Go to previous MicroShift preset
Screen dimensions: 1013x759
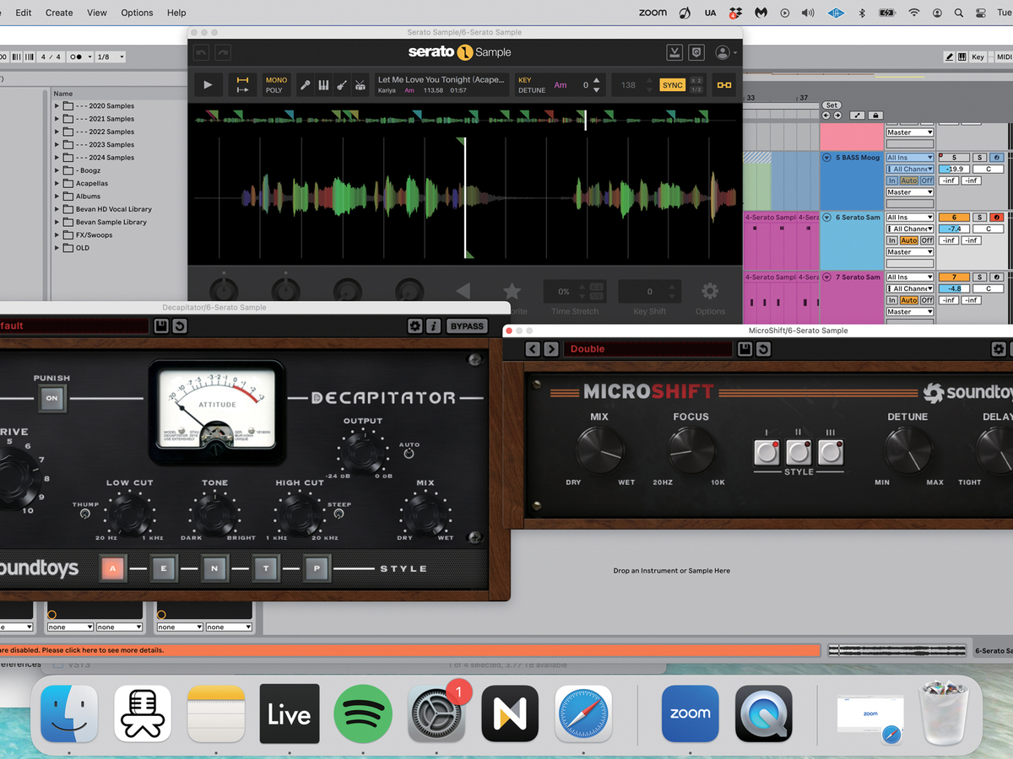pyautogui.click(x=533, y=348)
